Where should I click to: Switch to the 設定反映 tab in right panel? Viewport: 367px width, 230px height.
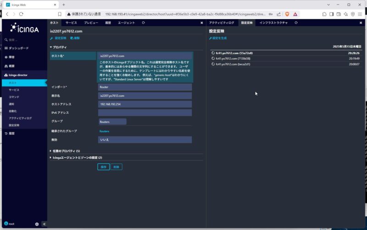(247, 22)
